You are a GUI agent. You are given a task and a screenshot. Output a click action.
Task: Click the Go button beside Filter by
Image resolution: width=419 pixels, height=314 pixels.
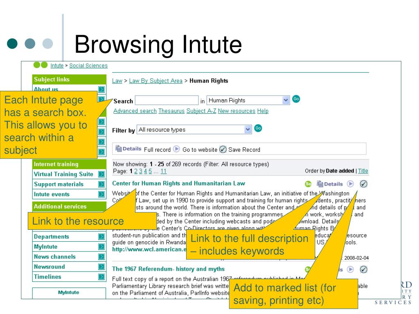[258, 128]
